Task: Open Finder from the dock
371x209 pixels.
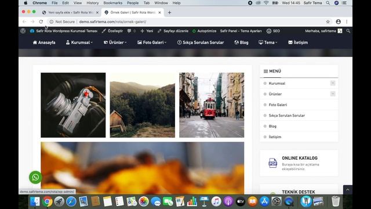Action: (x=35, y=201)
